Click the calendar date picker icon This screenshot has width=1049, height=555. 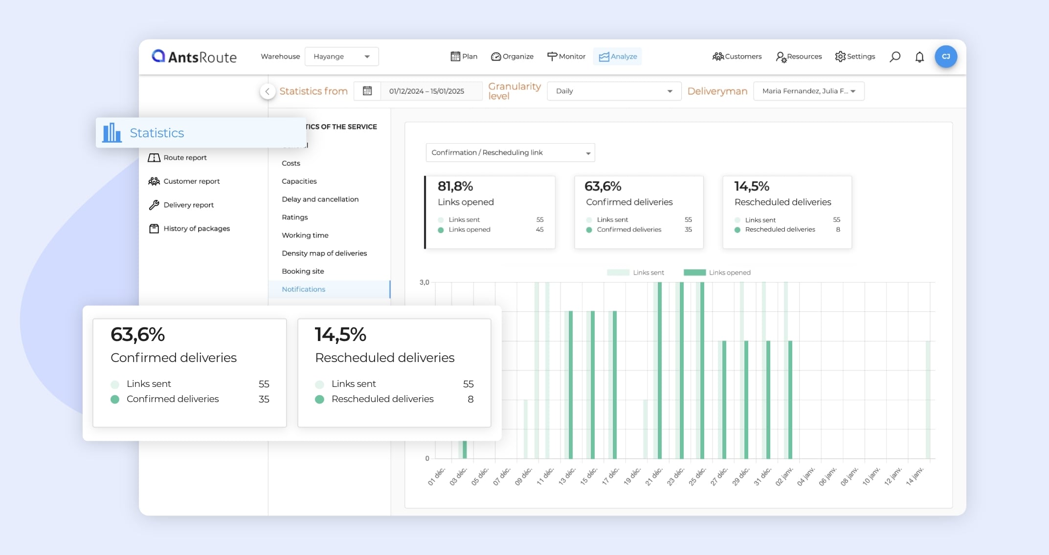tap(367, 91)
